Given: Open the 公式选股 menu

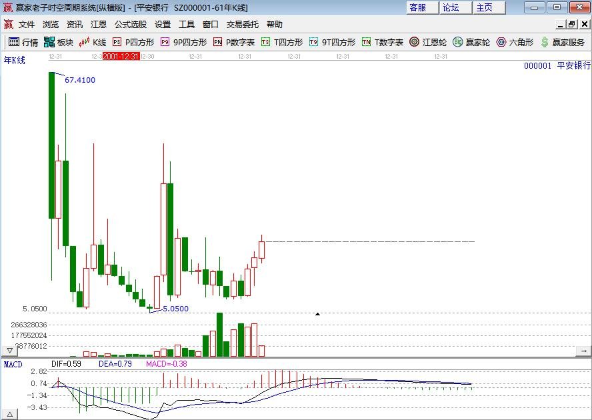Looking at the screenshot, I should tap(131, 25).
